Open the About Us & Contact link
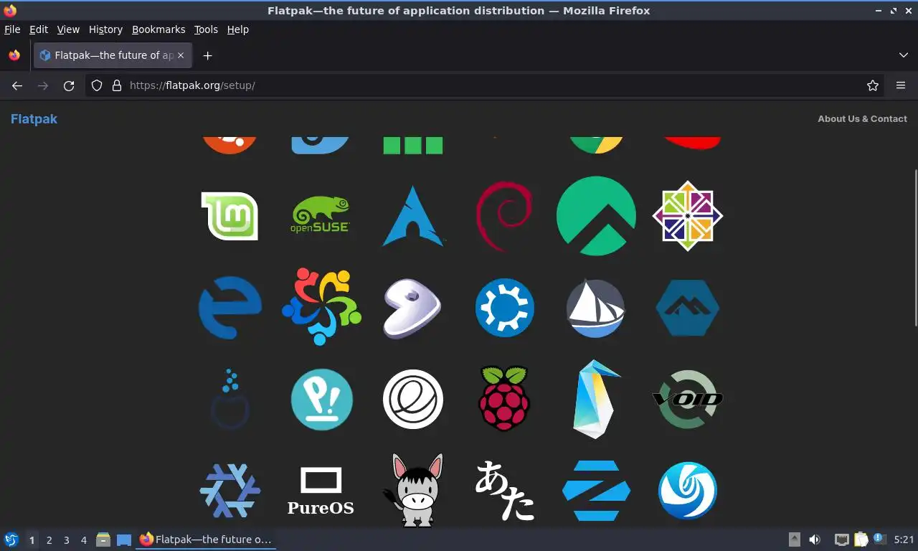 coord(862,119)
